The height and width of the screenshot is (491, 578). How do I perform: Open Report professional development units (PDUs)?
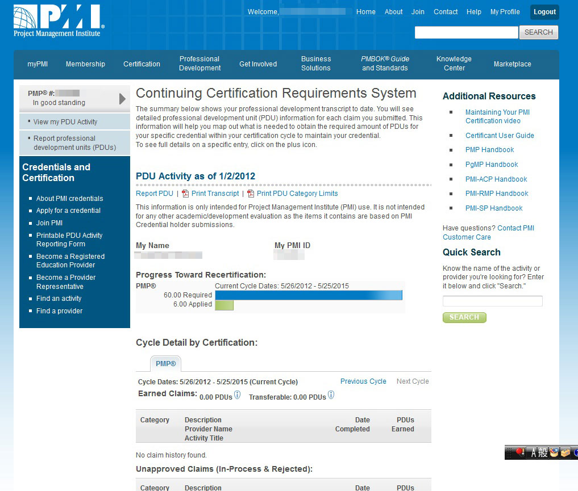pos(75,143)
